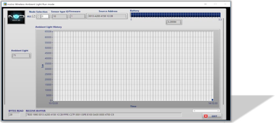Click the RECEIVE BUFFER label

(x=36, y=111)
